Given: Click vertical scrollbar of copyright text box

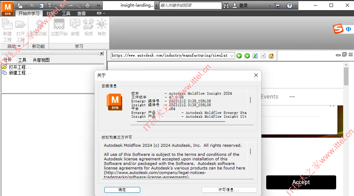Looking at the screenshot, I should (250, 151).
